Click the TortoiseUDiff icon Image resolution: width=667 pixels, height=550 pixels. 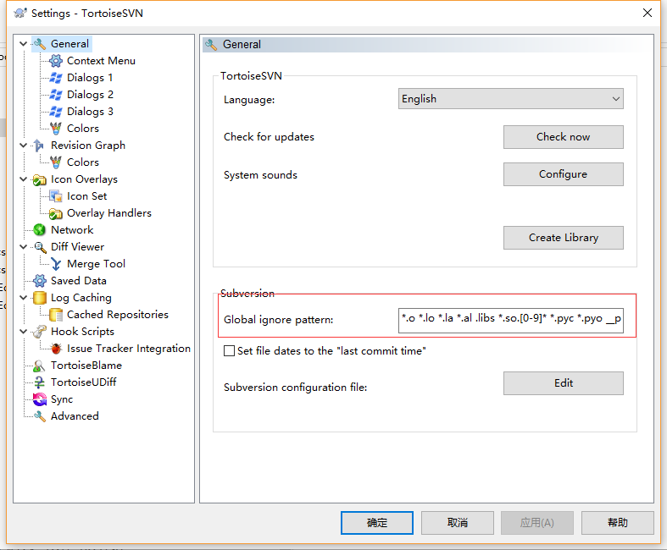pyautogui.click(x=40, y=382)
